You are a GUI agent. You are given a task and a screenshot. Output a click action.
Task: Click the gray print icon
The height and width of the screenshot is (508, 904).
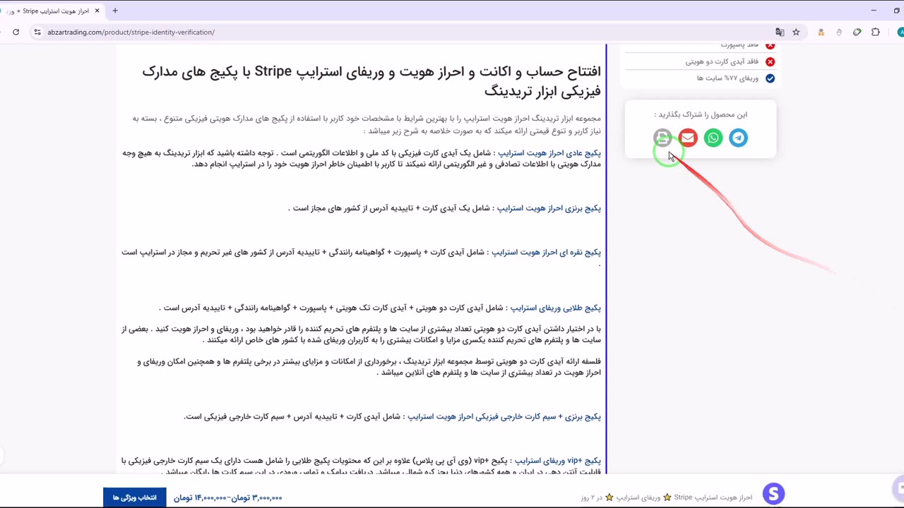tap(662, 138)
